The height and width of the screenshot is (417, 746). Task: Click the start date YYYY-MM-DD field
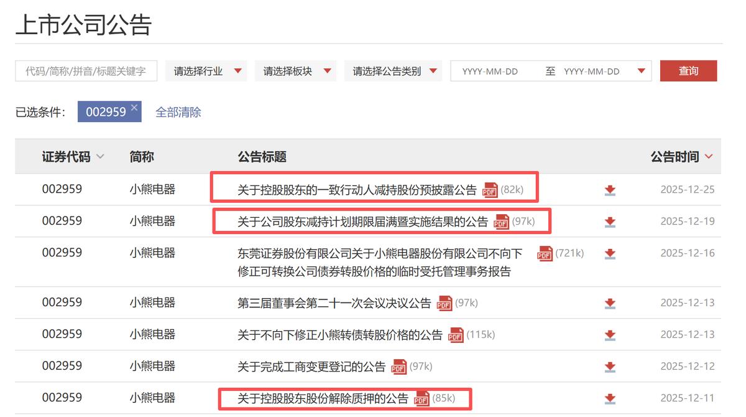point(490,72)
